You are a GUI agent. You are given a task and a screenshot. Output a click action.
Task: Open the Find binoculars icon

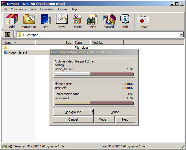point(93,21)
